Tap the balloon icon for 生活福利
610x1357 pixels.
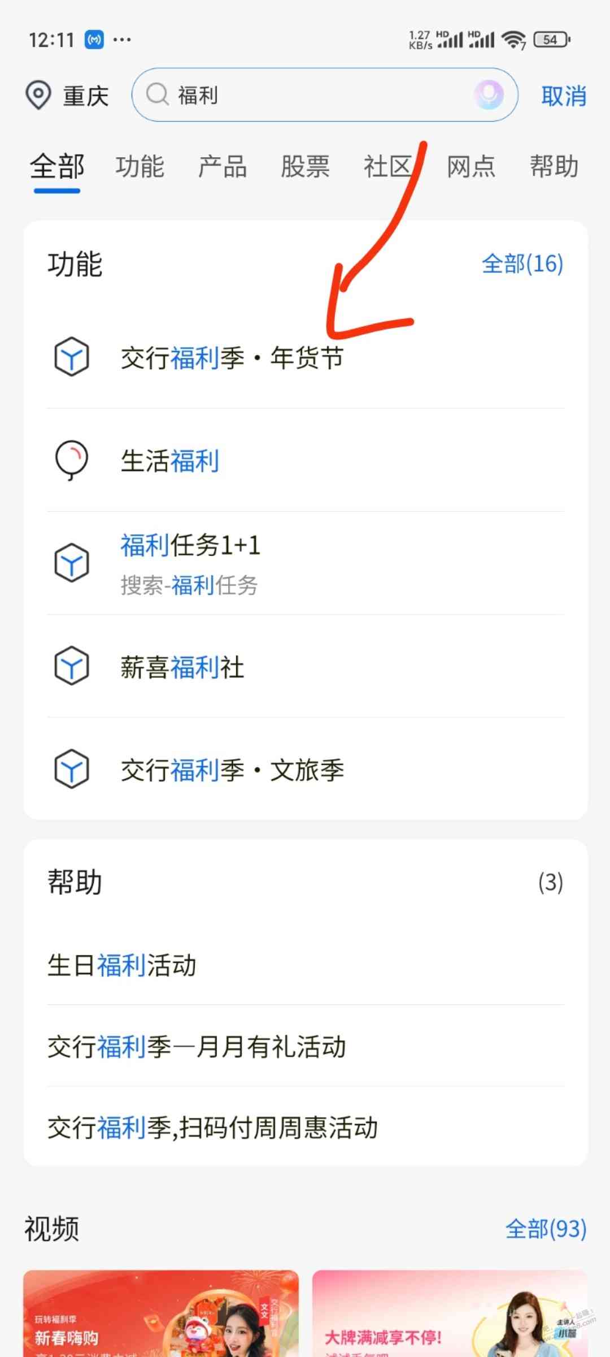[x=72, y=460]
